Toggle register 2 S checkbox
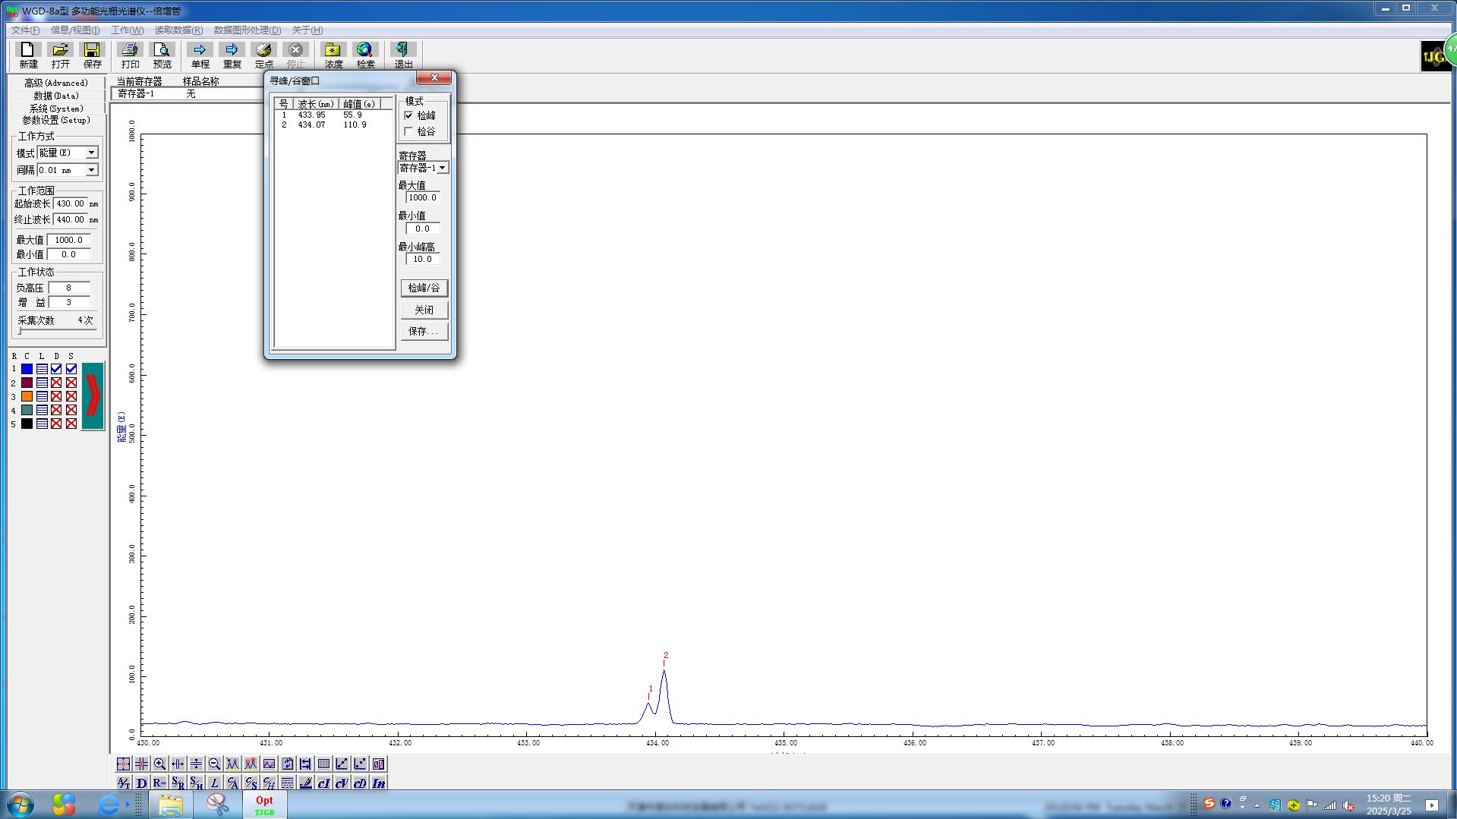1457x819 pixels. click(71, 383)
